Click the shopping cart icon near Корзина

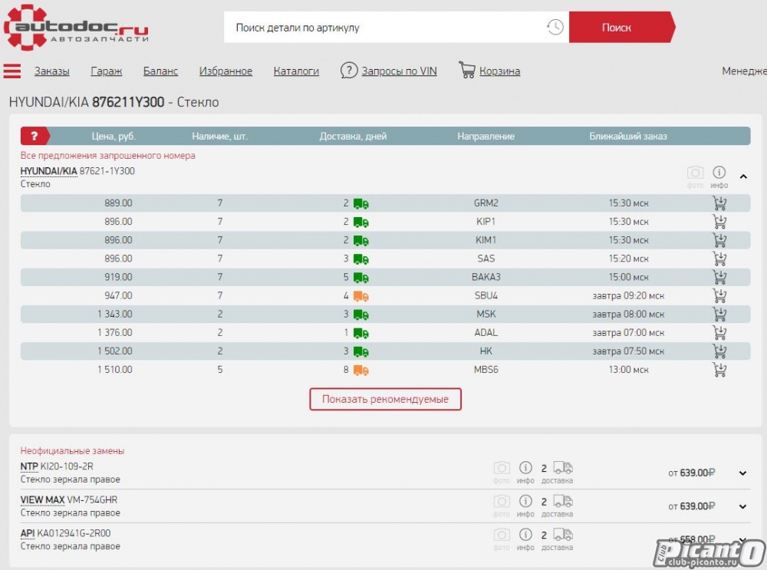(x=467, y=70)
